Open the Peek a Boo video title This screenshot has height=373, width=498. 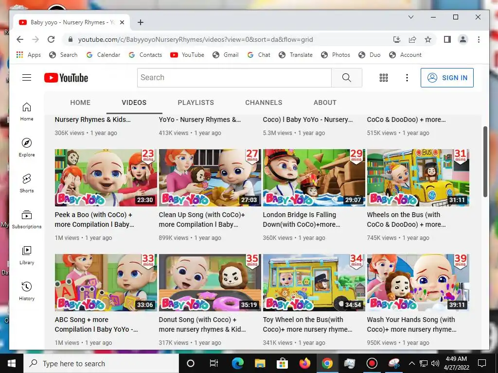click(94, 220)
